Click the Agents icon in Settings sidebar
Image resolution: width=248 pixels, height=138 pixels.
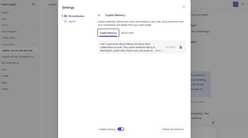click(65, 21)
